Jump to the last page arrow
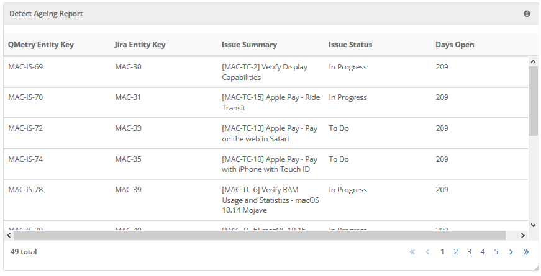The height and width of the screenshot is (276, 541). click(526, 252)
